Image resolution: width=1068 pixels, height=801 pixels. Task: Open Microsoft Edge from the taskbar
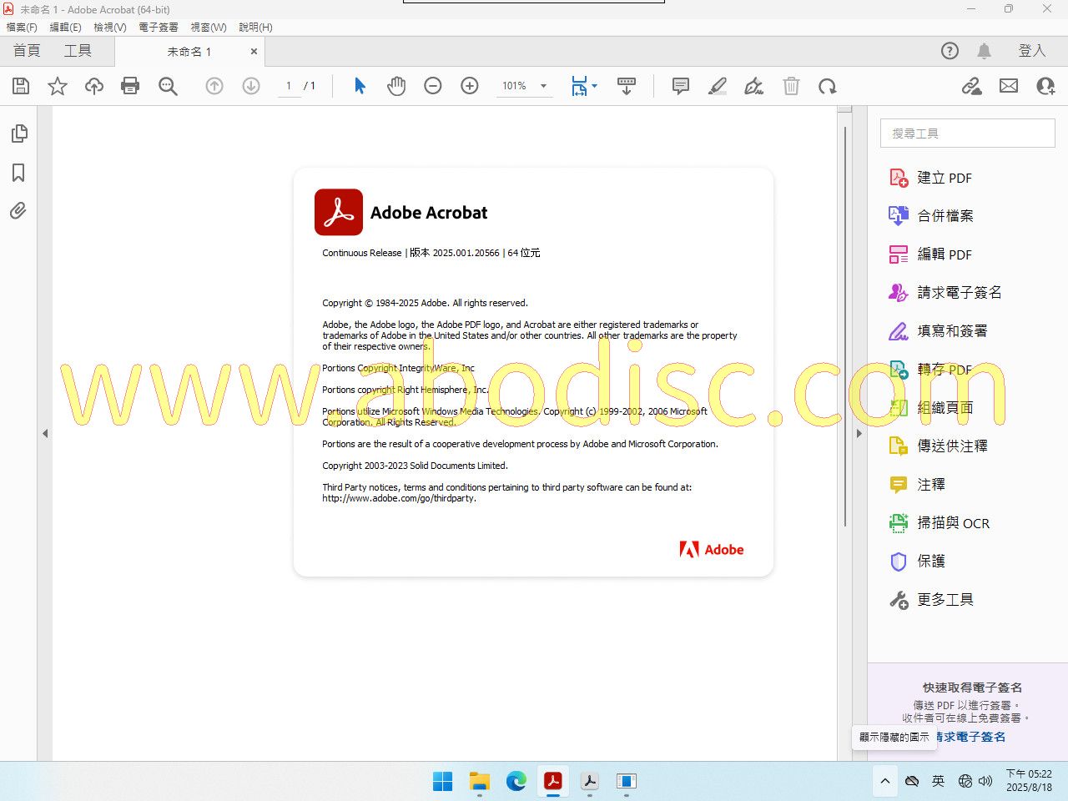click(x=516, y=781)
